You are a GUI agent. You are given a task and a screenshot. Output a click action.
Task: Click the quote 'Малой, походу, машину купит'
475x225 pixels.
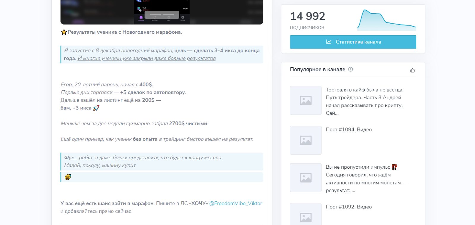100,165
